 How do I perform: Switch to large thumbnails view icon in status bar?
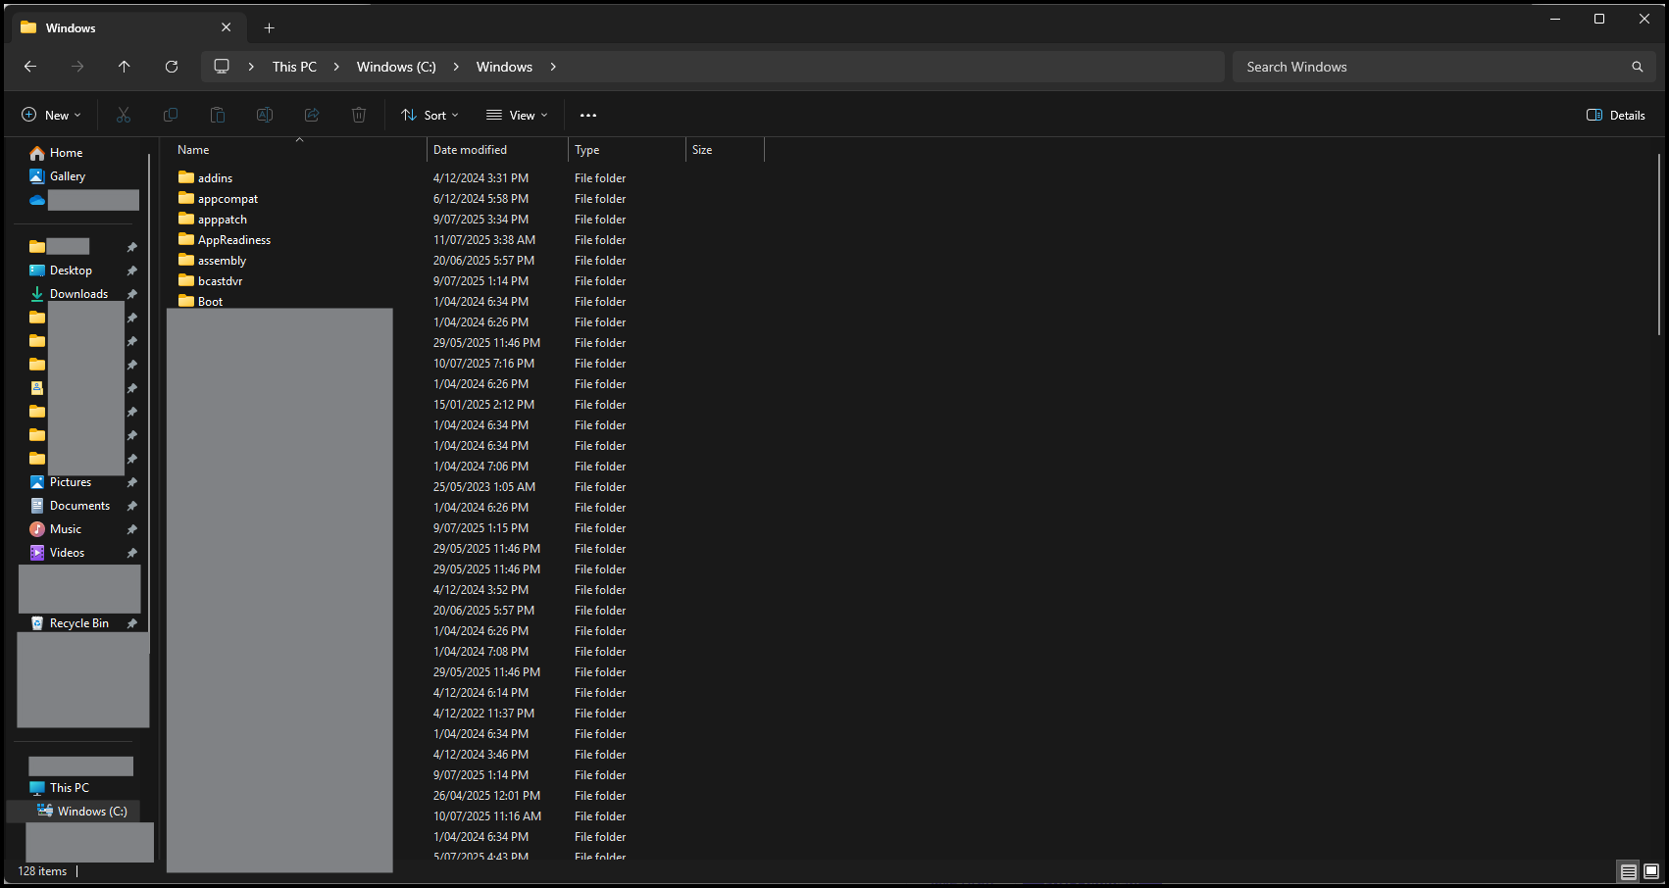[1651, 871]
